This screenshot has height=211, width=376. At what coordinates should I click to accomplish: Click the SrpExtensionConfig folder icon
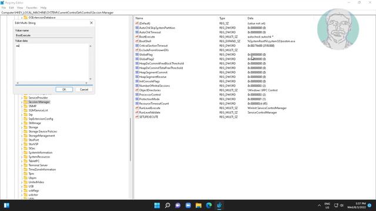click(x=26, y=118)
